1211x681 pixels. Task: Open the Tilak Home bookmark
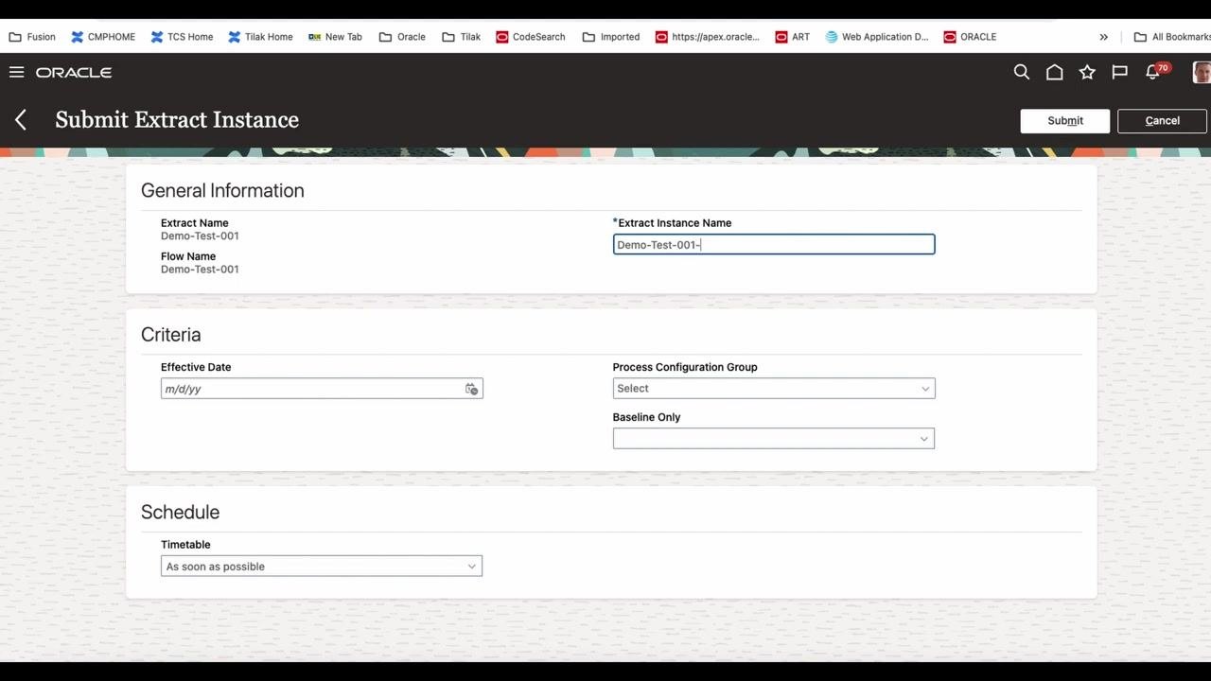pyautogui.click(x=260, y=37)
